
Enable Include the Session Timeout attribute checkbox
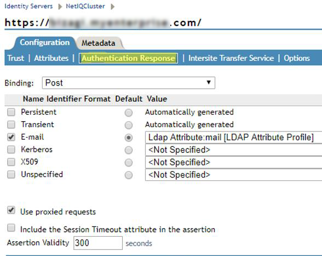click(11, 228)
